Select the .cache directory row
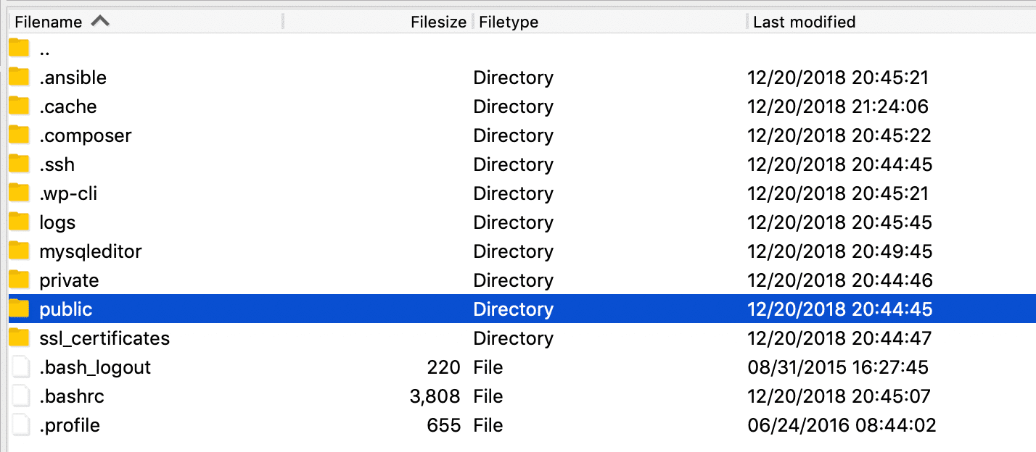This screenshot has width=1036, height=452. tap(218, 106)
